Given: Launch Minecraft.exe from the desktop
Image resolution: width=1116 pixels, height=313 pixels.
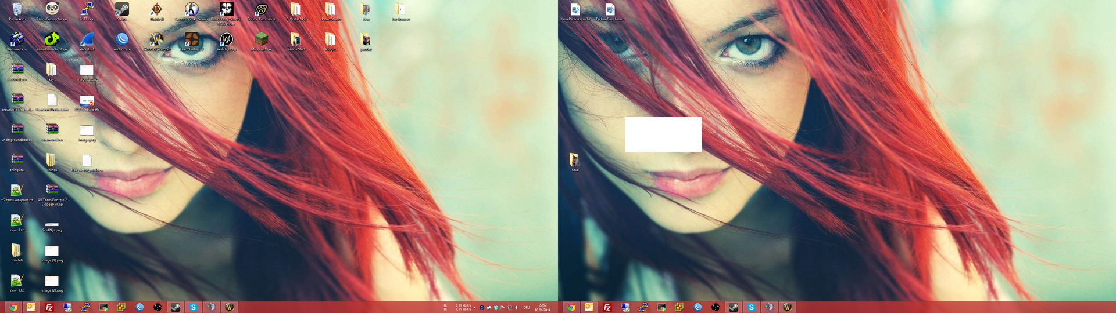Looking at the screenshot, I should point(261,40).
